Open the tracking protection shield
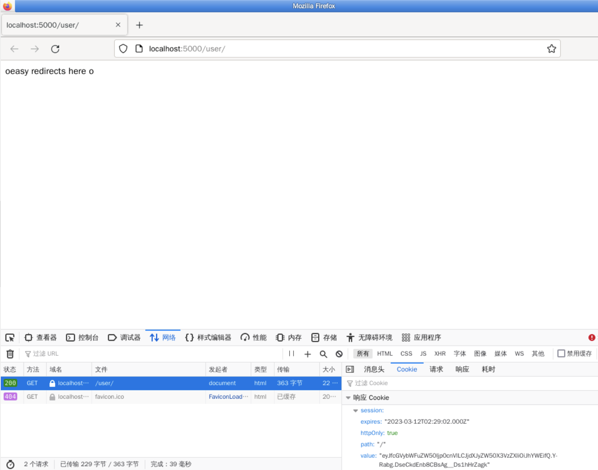 tap(123, 49)
